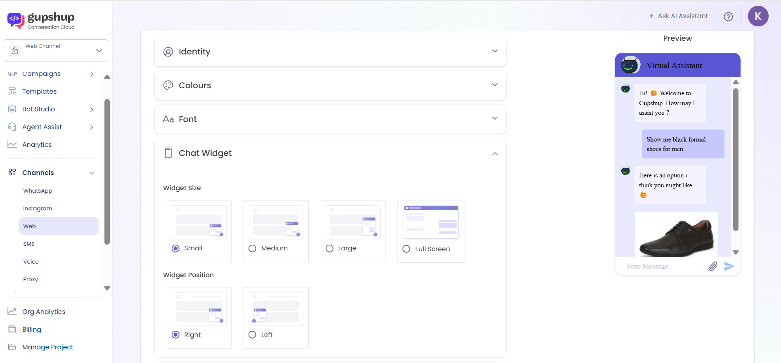Expand the Campaigns submenu arrow
The height and width of the screenshot is (363, 781).
pyautogui.click(x=92, y=74)
